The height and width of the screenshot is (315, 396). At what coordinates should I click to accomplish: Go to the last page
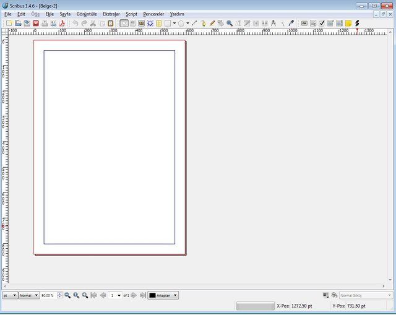[x=142, y=295]
